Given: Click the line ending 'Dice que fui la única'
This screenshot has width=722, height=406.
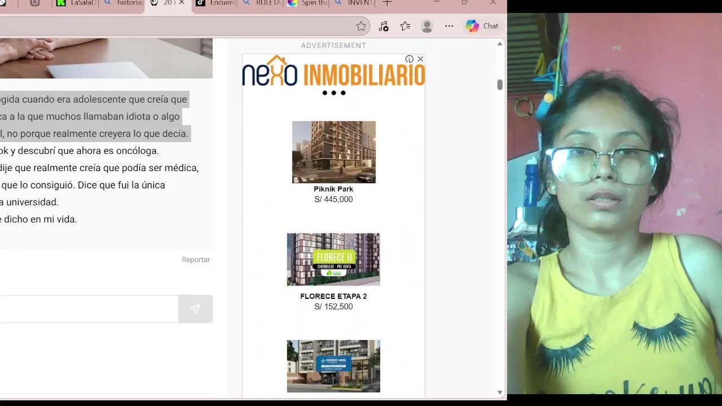Looking at the screenshot, I should 82,184.
